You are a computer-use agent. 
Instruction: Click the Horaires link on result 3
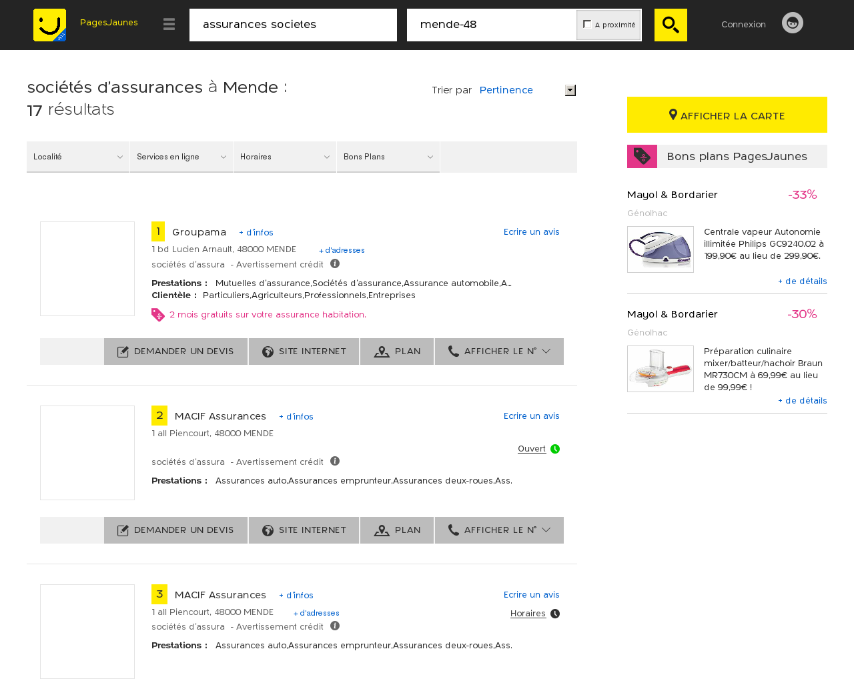[528, 614]
